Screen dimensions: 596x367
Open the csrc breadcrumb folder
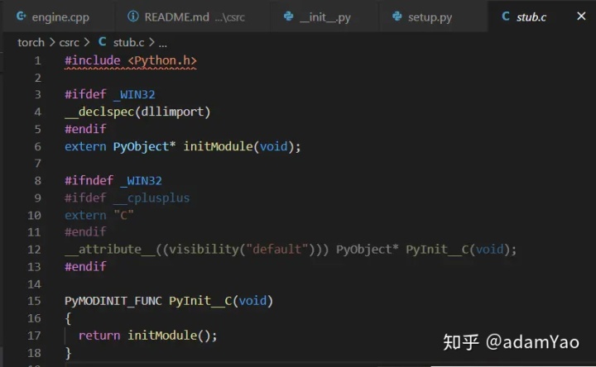pyautogui.click(x=69, y=42)
